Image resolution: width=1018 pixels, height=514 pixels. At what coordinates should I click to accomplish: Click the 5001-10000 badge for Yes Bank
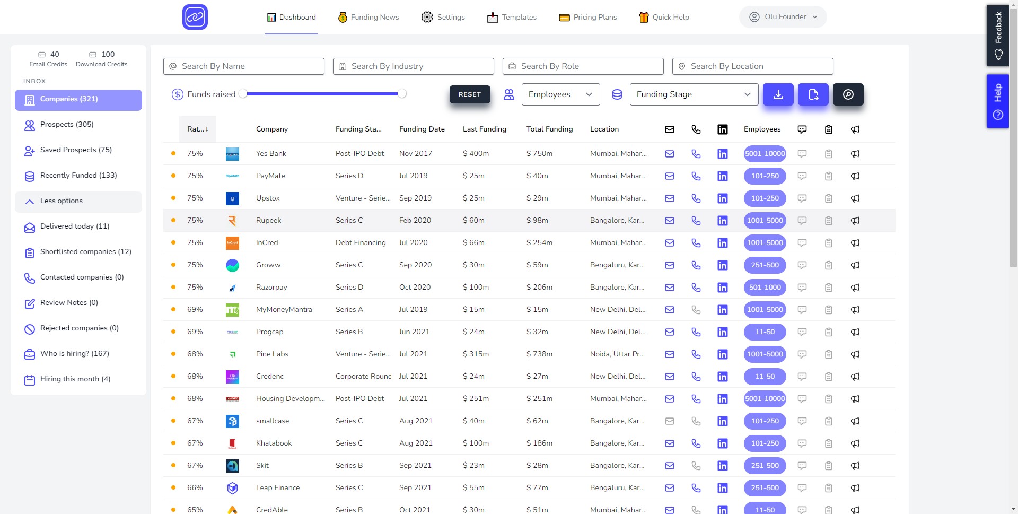(x=765, y=154)
